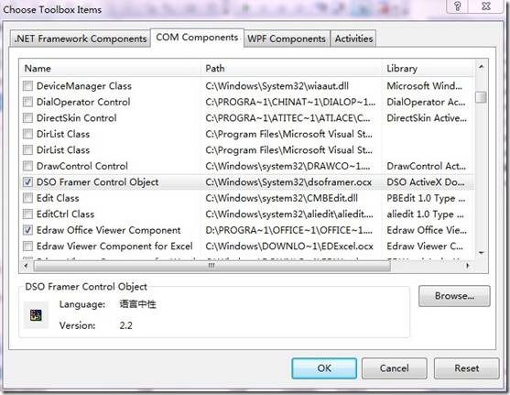This screenshot has width=510, height=395.
Task: Select the Activities tab
Action: pos(353,38)
